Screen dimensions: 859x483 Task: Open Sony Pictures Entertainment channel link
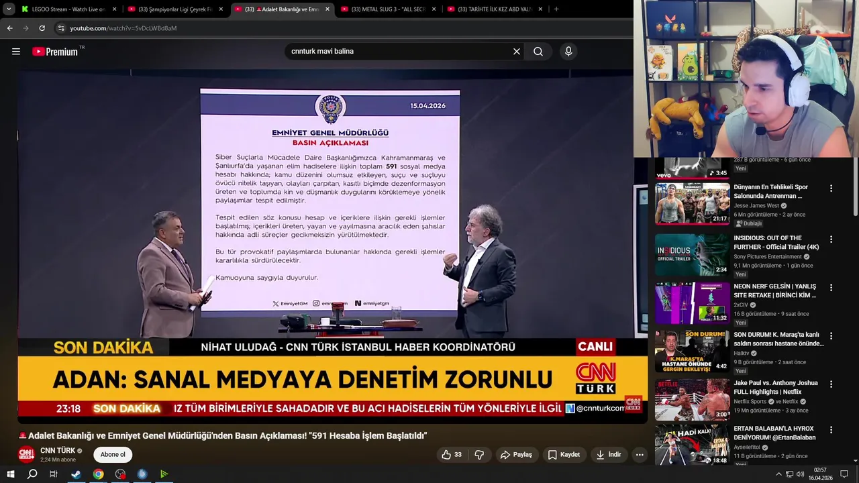point(768,257)
